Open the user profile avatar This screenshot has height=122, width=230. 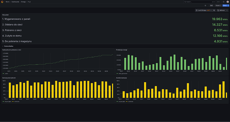228,2
